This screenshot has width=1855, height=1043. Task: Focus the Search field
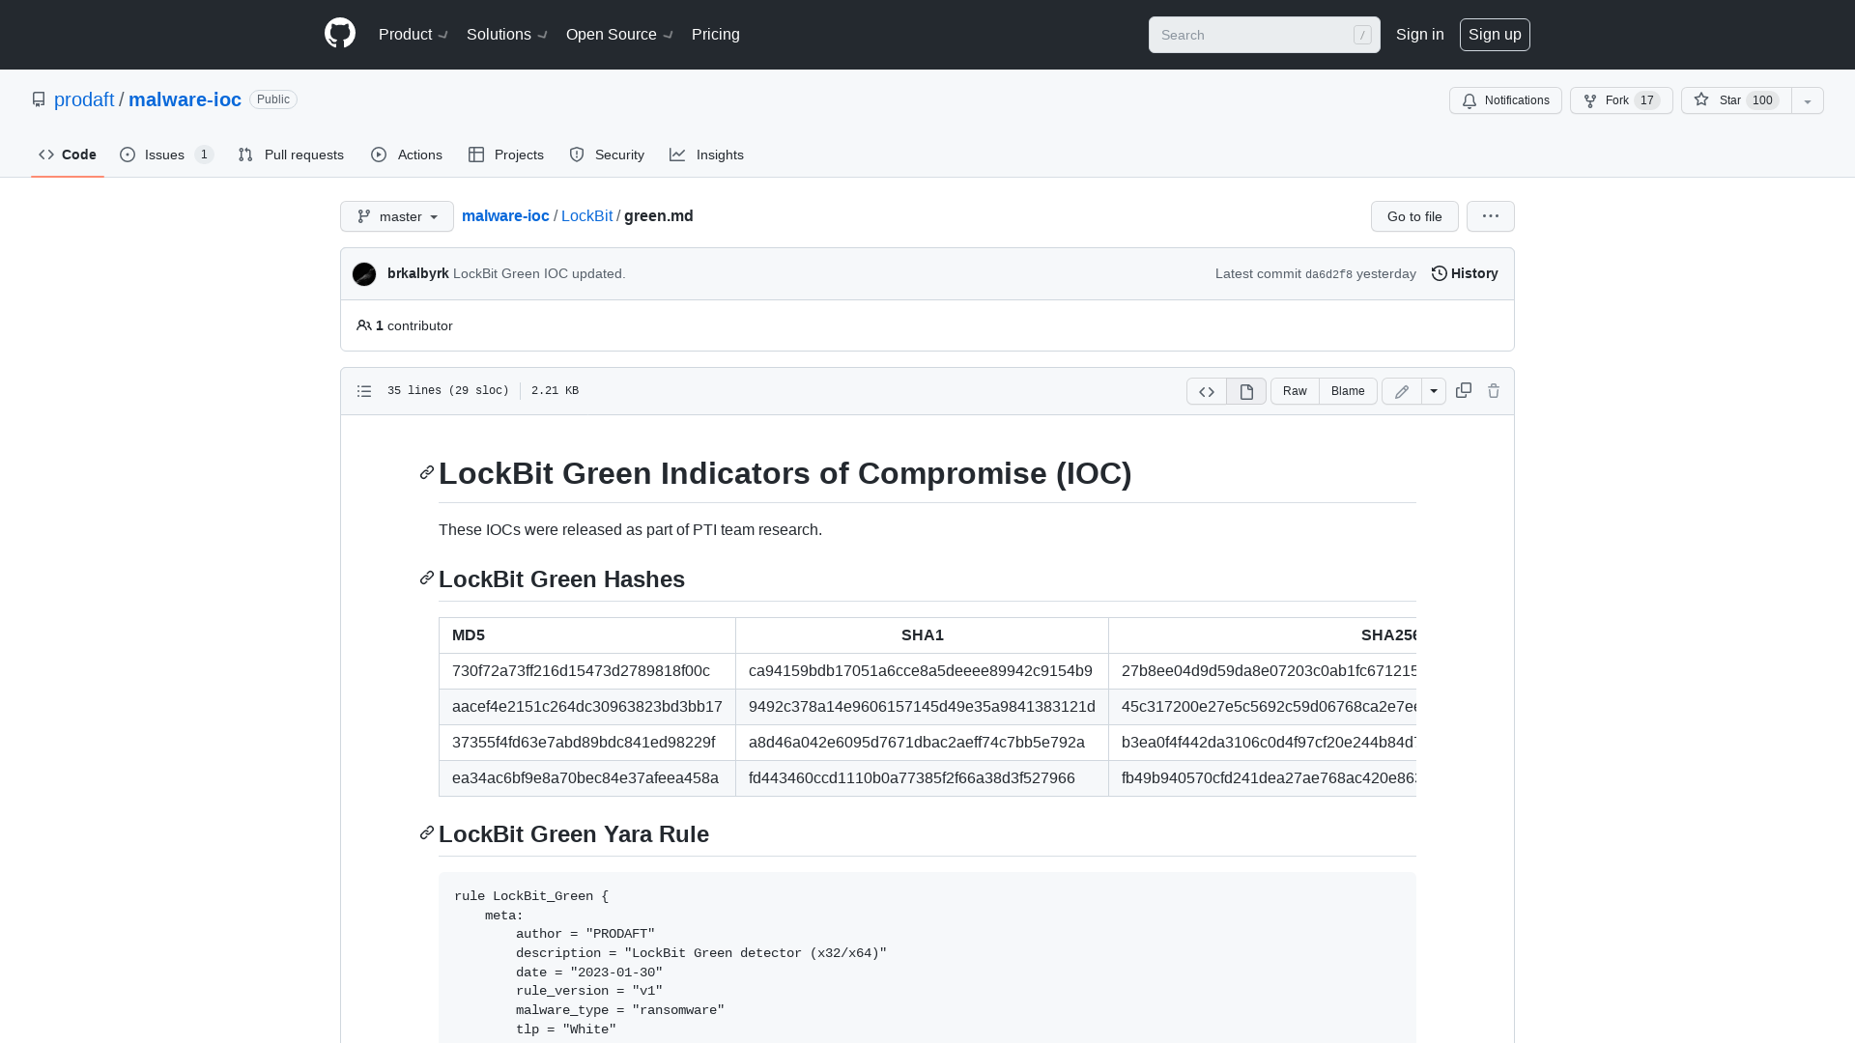pyautogui.click(x=1265, y=35)
